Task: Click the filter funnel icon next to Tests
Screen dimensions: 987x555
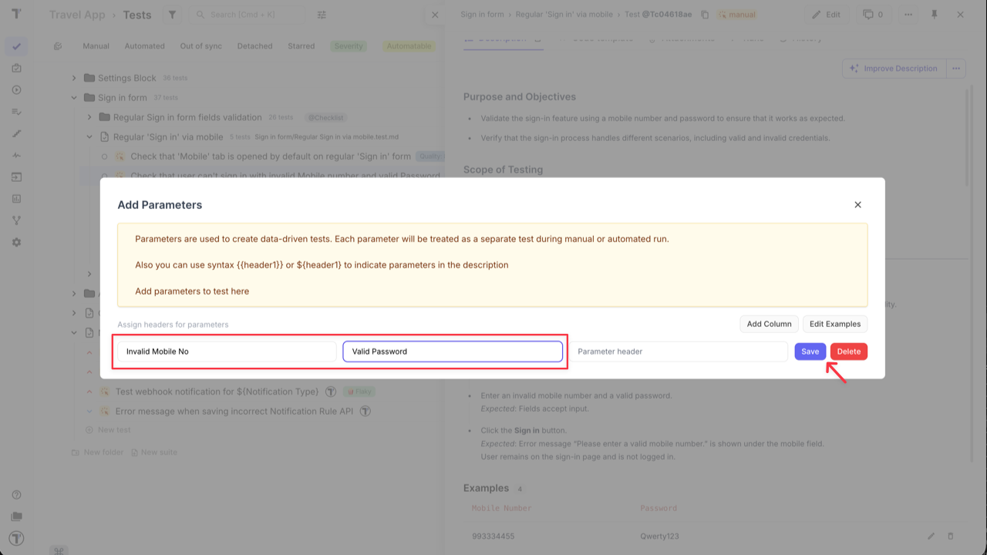Action: pos(172,14)
